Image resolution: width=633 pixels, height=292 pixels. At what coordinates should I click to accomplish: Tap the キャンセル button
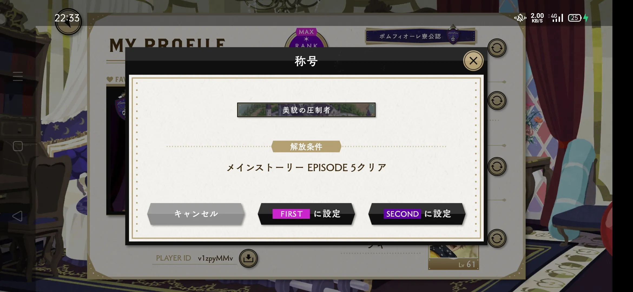[196, 214]
